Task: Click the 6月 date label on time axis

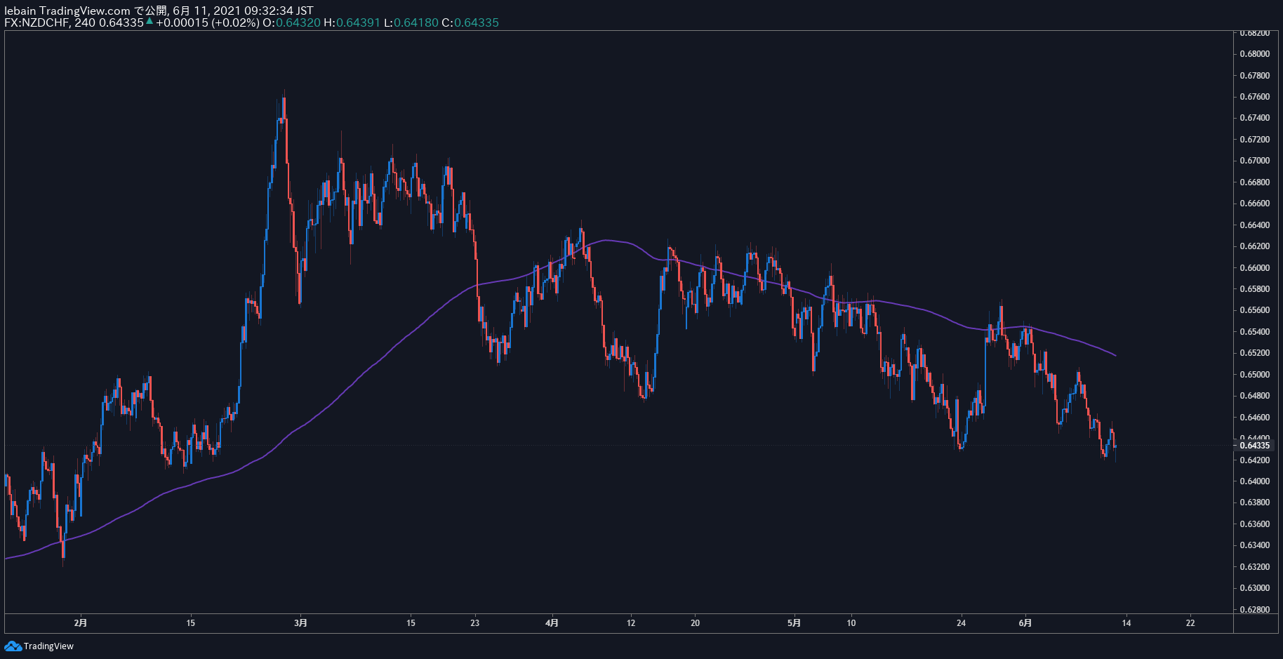Action: coord(1025,623)
